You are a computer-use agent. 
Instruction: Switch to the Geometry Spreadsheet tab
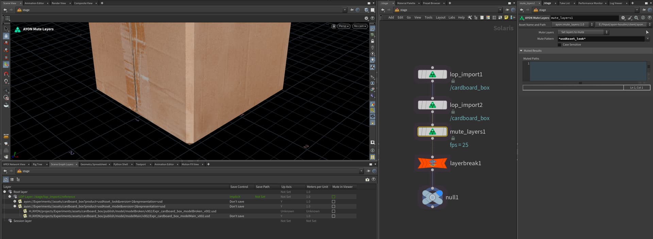tap(94, 164)
